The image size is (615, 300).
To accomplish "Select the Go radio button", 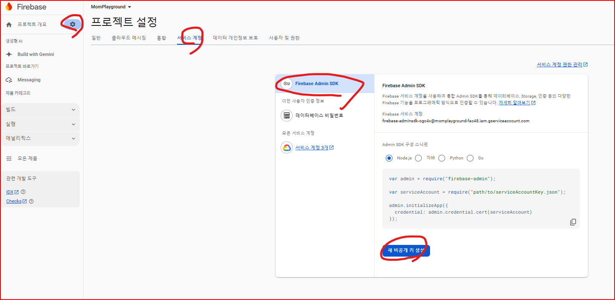I will [x=470, y=158].
